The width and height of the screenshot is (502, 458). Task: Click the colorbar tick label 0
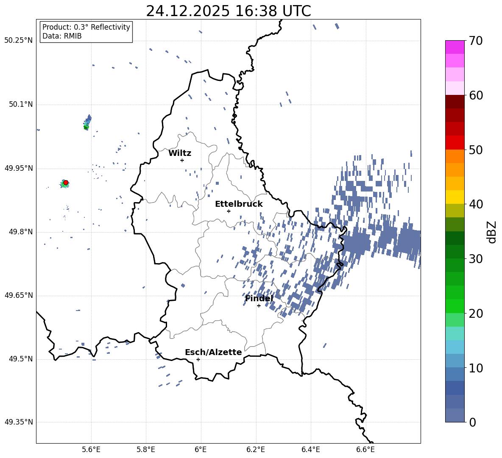pos(472,422)
